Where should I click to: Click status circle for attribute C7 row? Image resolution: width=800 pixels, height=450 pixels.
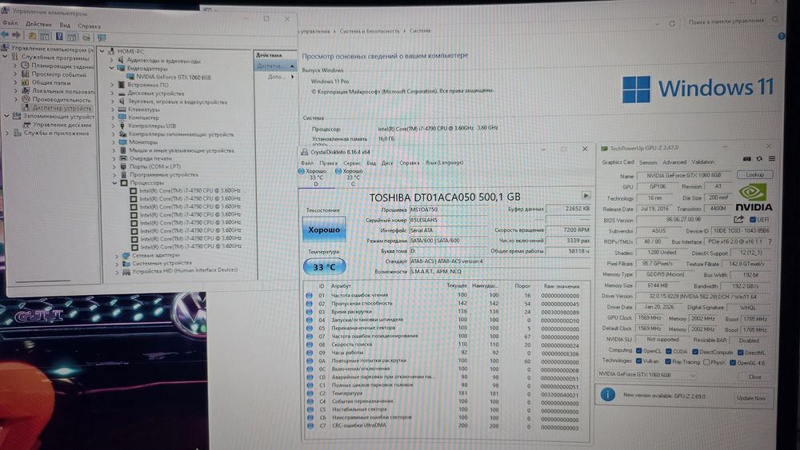click(x=310, y=425)
